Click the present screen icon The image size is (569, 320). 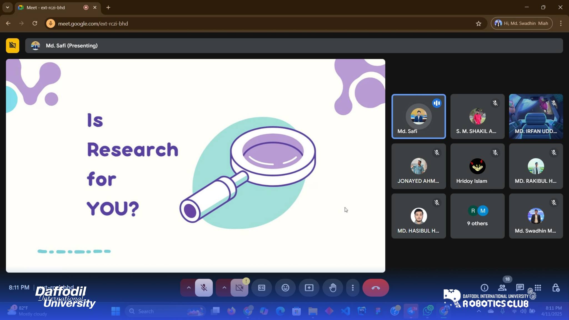click(309, 288)
